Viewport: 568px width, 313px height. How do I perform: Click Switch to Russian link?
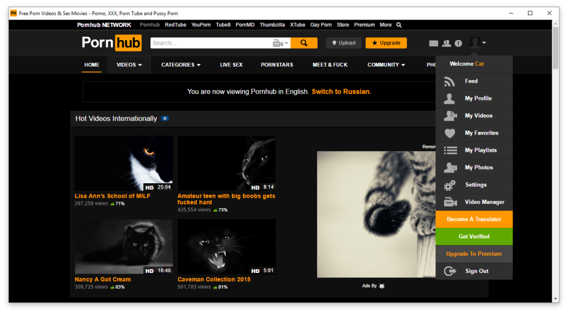[341, 92]
